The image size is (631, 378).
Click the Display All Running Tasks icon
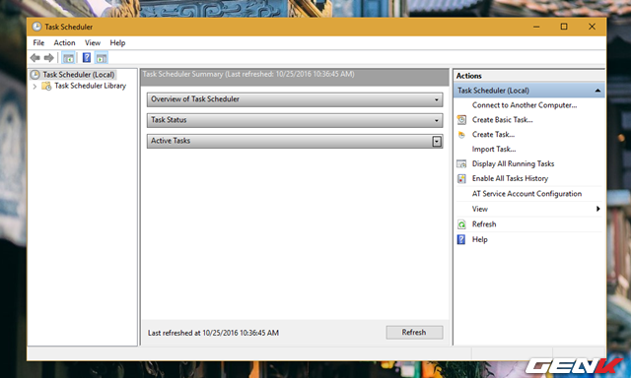[462, 163]
